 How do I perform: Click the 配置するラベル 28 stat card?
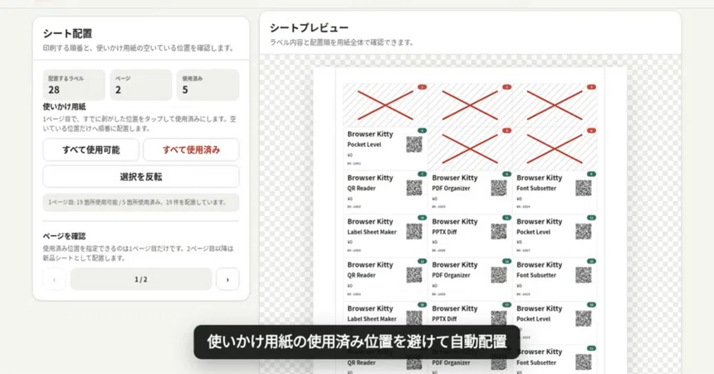click(x=74, y=85)
